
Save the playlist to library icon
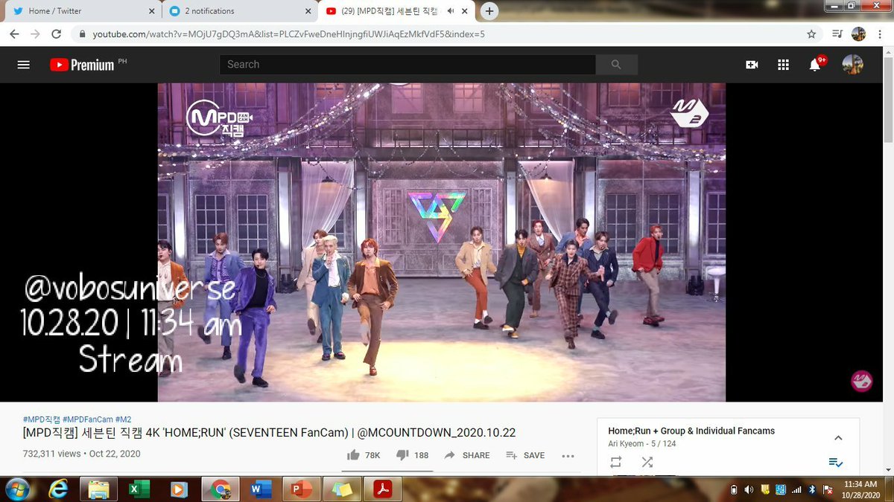click(835, 462)
